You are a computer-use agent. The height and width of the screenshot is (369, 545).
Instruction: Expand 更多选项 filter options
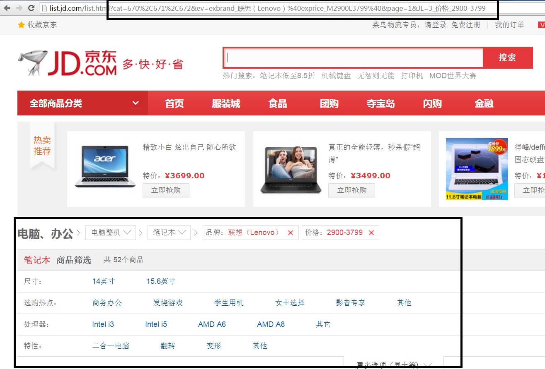tap(393, 364)
